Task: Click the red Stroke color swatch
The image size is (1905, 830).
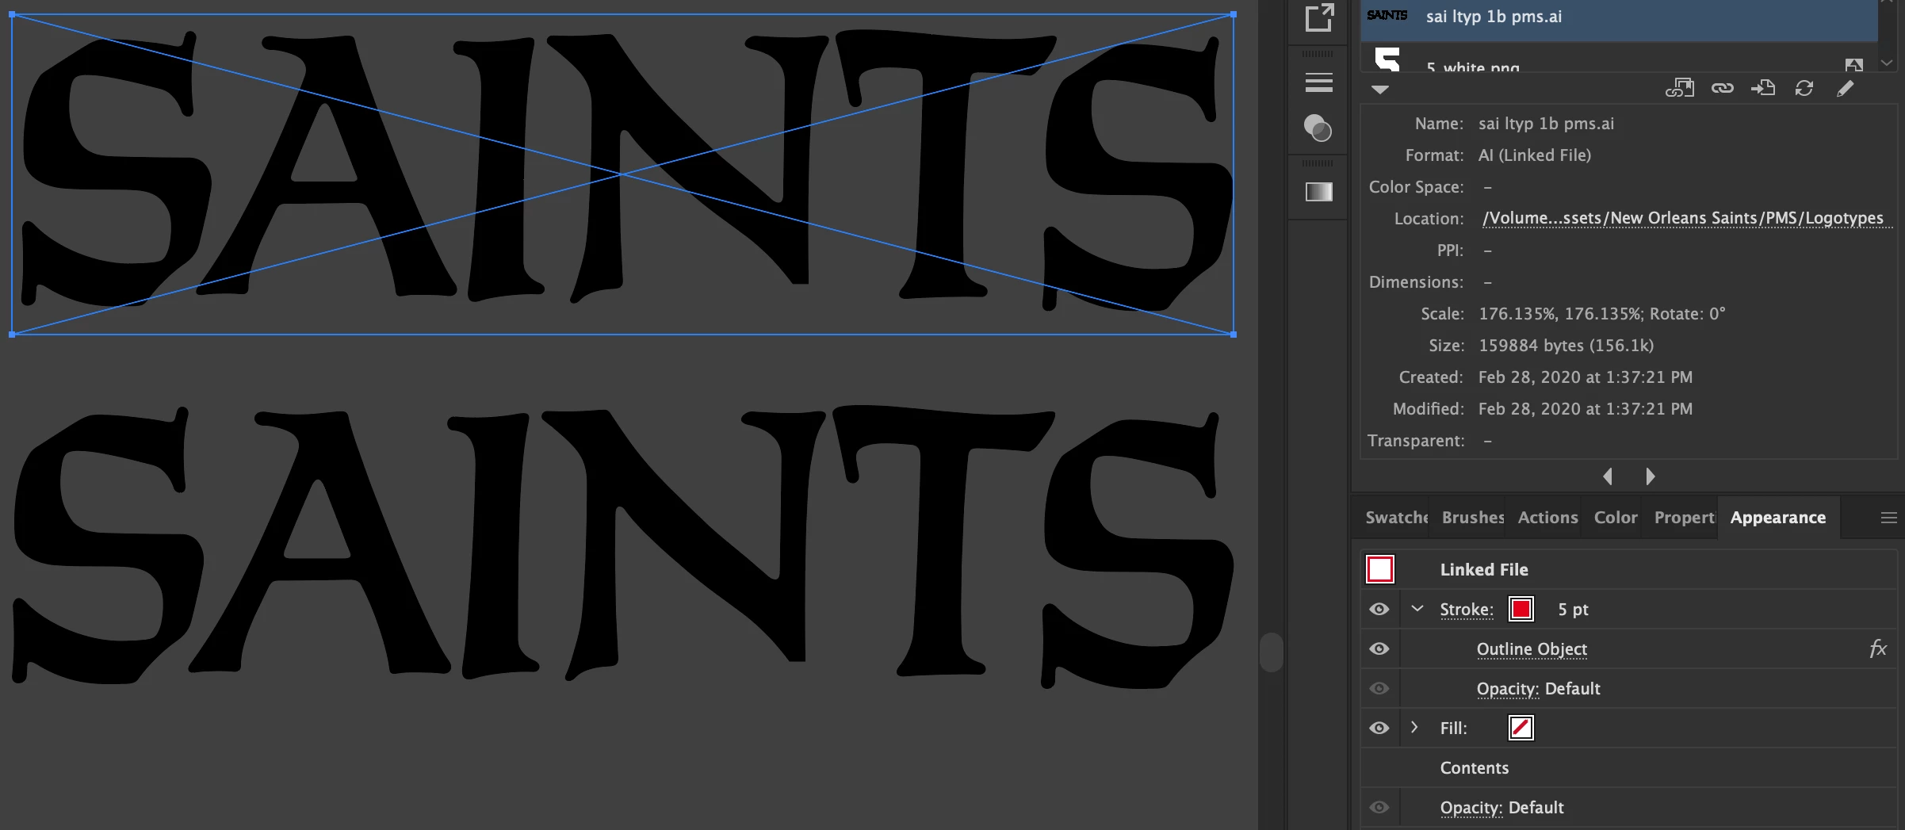Action: (x=1521, y=609)
